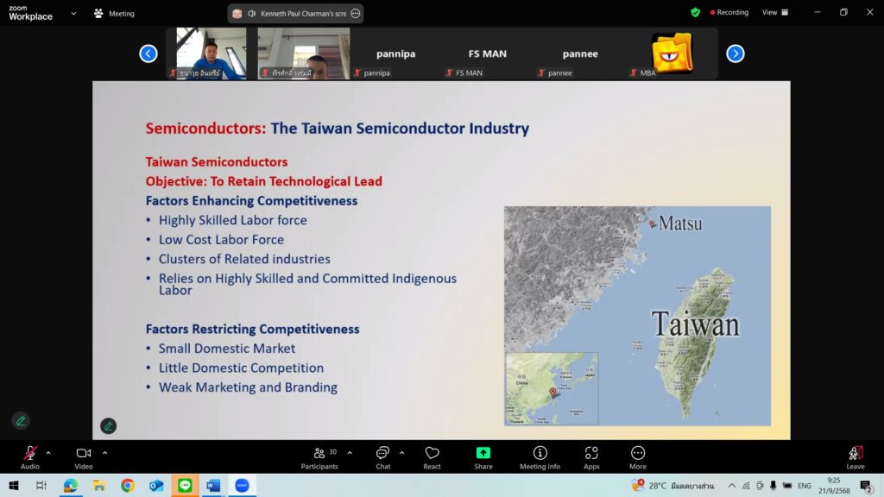Open the View layout menu

(x=774, y=13)
